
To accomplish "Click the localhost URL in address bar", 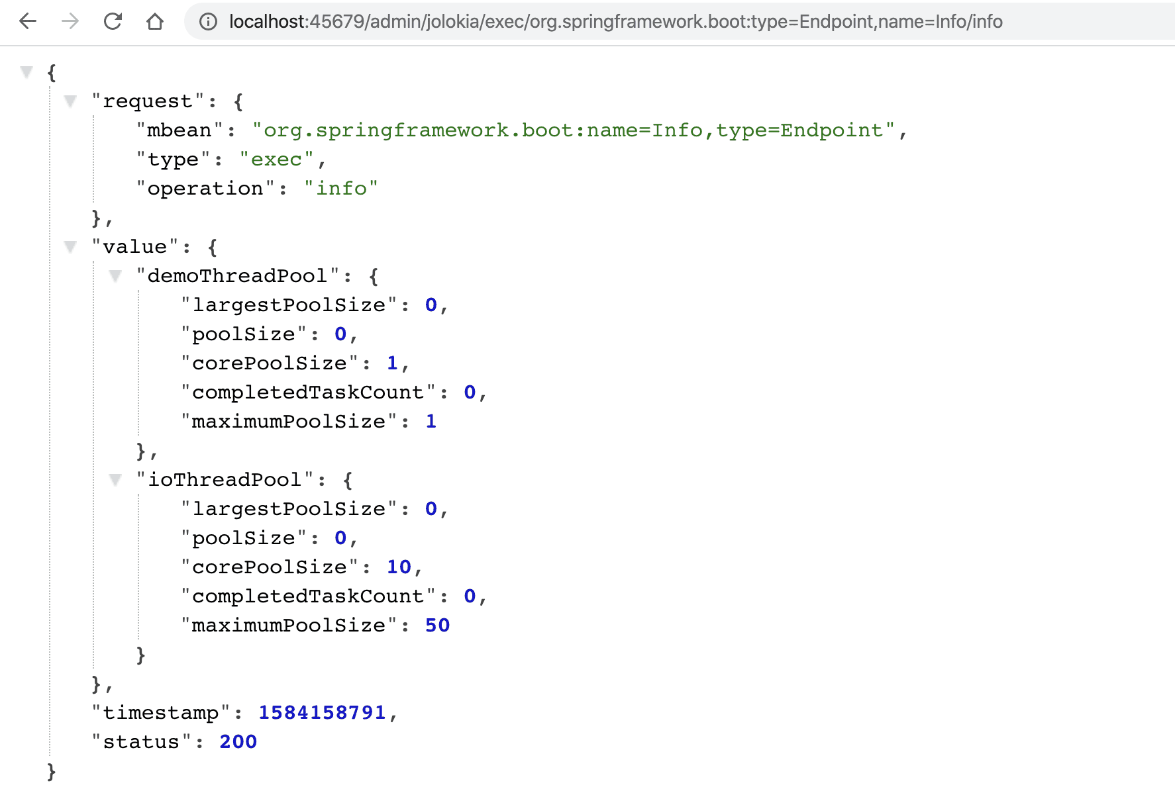I will click(x=615, y=22).
